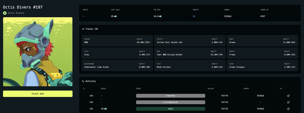The width and height of the screenshot is (304, 113).
Task: Click the Transfer event badge
Action: coord(170,96)
